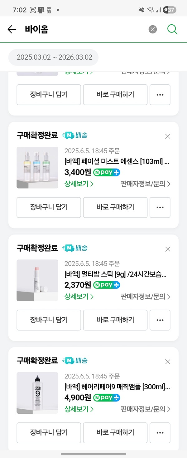
Task: Expand 상세보기 for the facial mist order
Action: click(x=79, y=184)
